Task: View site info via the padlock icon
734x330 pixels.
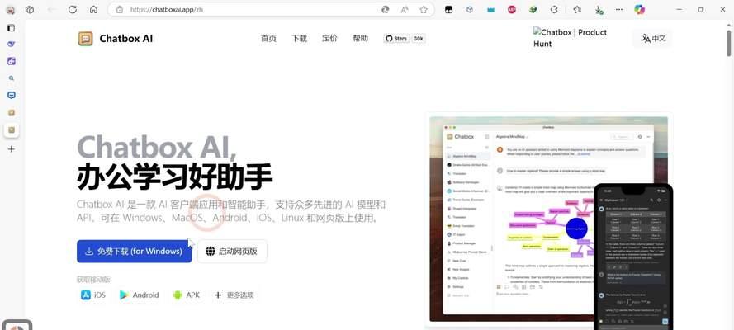Action: coord(120,9)
